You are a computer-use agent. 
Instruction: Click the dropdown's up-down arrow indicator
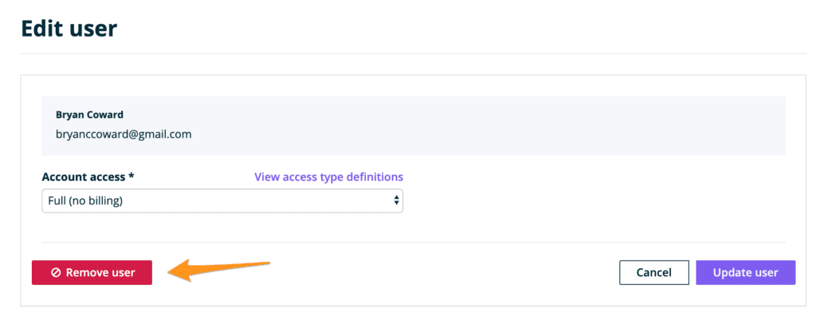coord(396,201)
